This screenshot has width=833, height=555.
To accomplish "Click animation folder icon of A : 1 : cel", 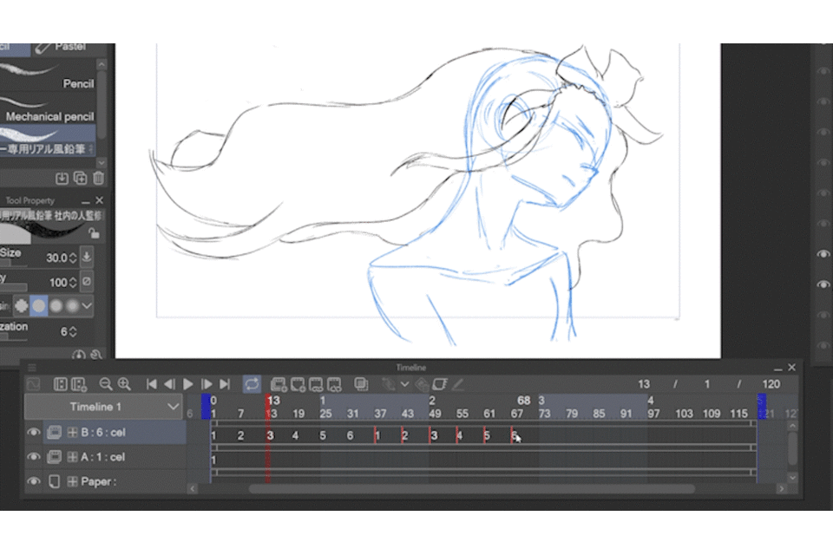I will [x=54, y=457].
